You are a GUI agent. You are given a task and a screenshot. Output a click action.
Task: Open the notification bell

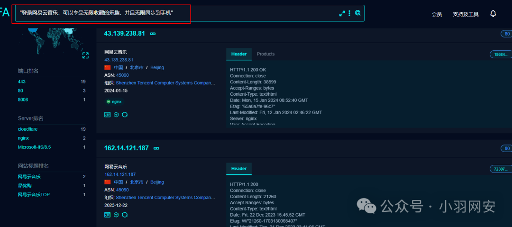tap(493, 14)
